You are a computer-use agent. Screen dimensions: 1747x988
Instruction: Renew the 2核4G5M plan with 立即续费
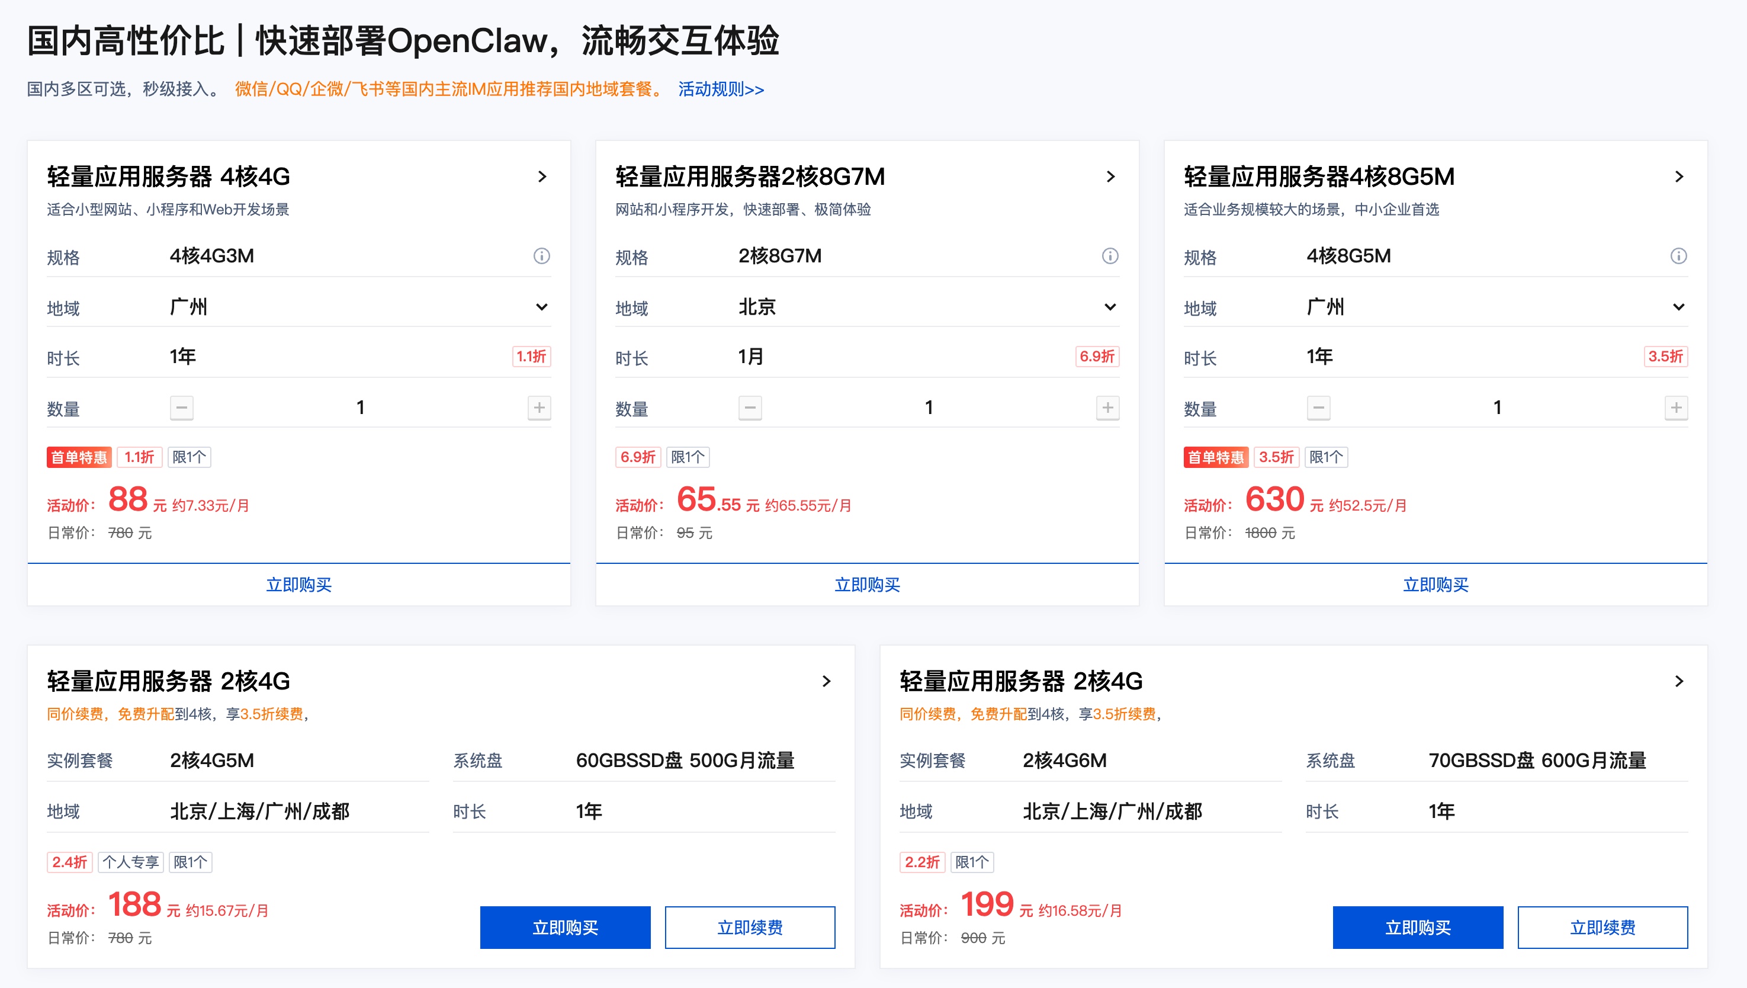coord(750,928)
